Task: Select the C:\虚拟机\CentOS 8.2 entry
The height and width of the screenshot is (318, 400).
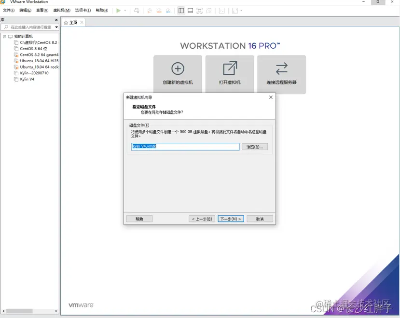Action: click(x=39, y=42)
